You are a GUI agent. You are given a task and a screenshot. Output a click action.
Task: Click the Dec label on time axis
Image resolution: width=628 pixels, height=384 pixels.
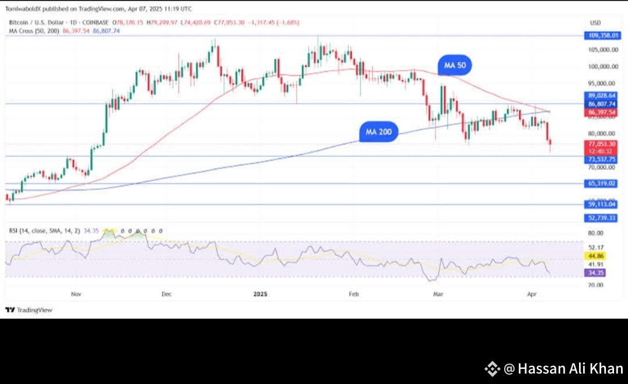(x=166, y=294)
